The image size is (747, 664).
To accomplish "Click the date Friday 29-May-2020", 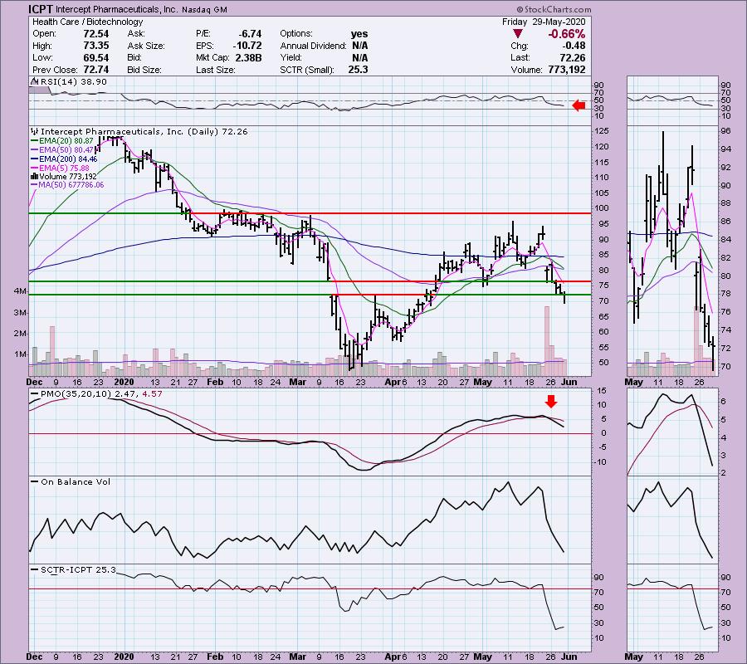I will pos(544,22).
